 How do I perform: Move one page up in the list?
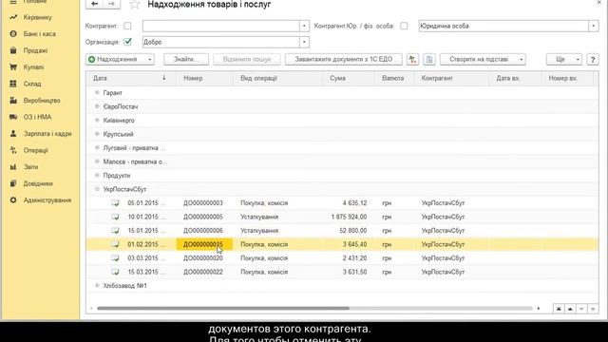pos(570,309)
